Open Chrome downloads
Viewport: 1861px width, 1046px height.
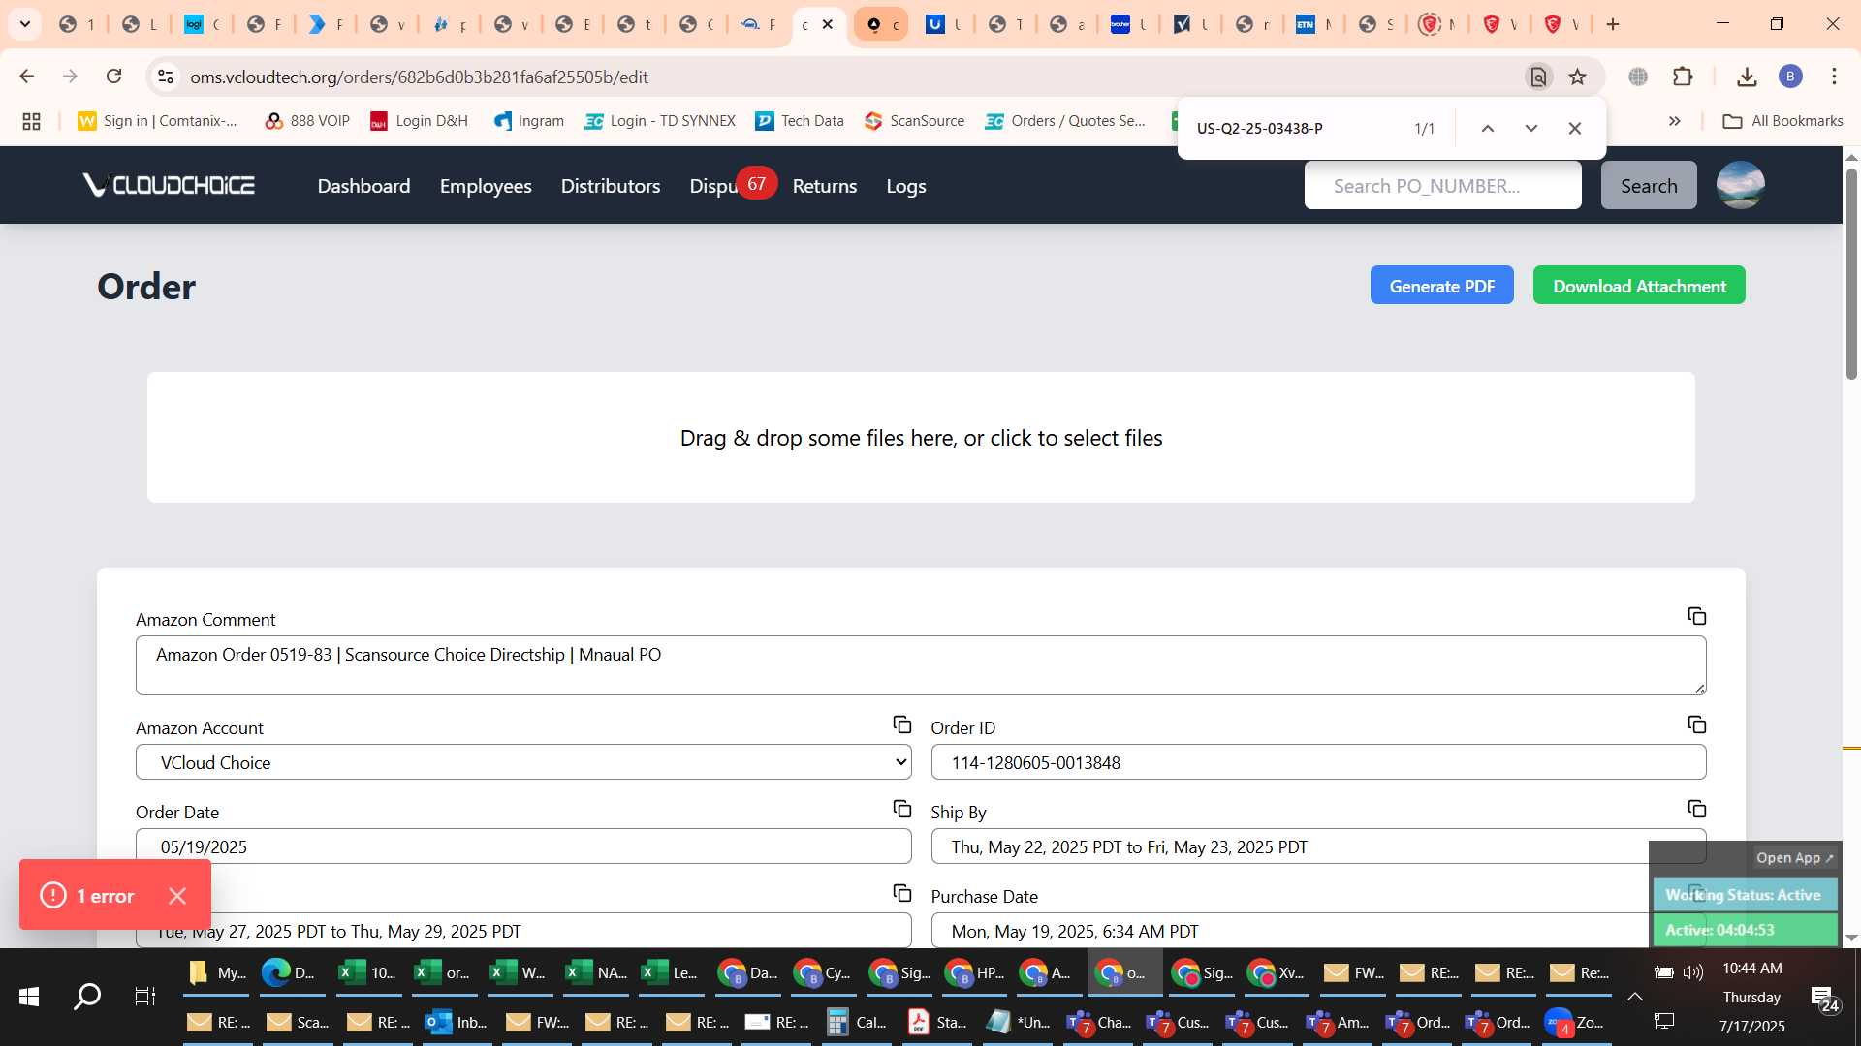tap(1747, 77)
